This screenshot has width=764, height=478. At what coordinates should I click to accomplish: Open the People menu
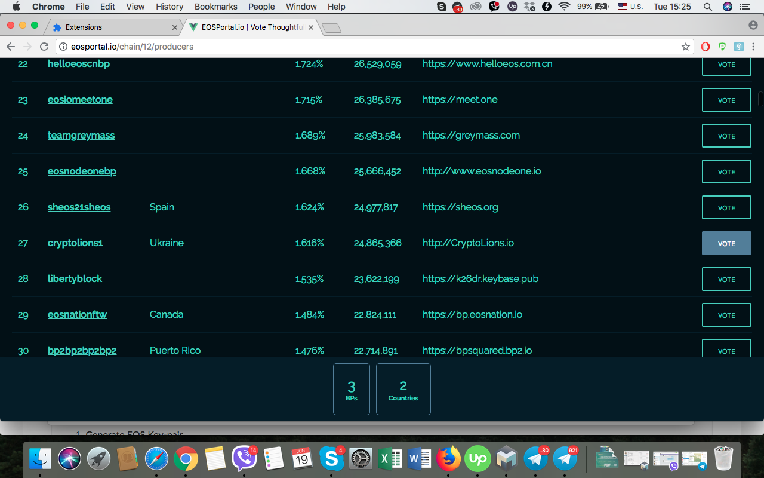coord(261,7)
